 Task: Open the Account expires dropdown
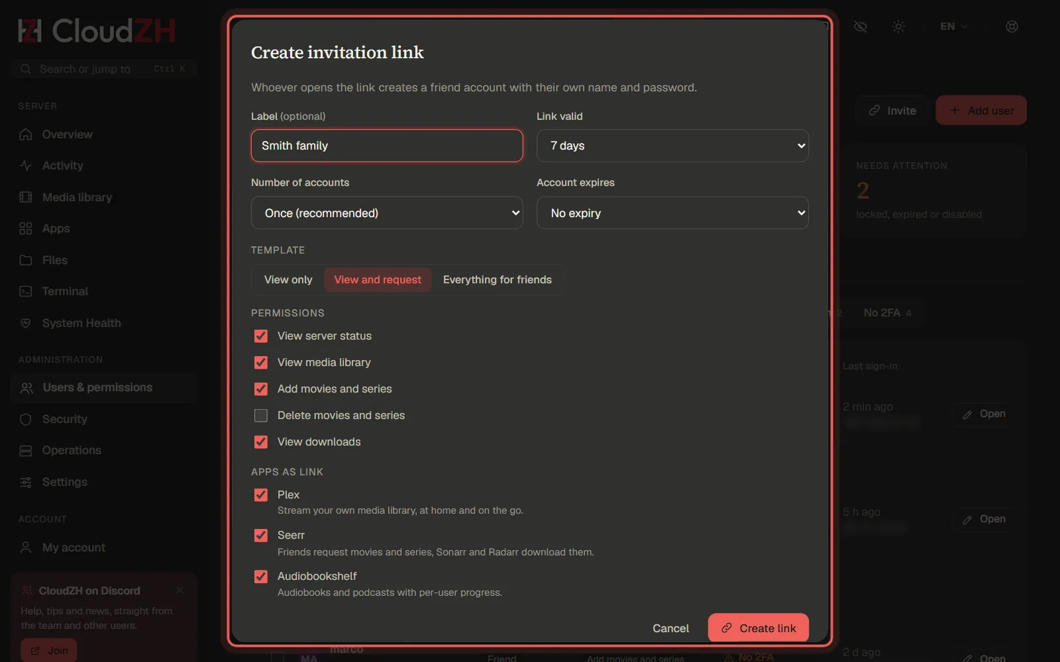click(672, 213)
